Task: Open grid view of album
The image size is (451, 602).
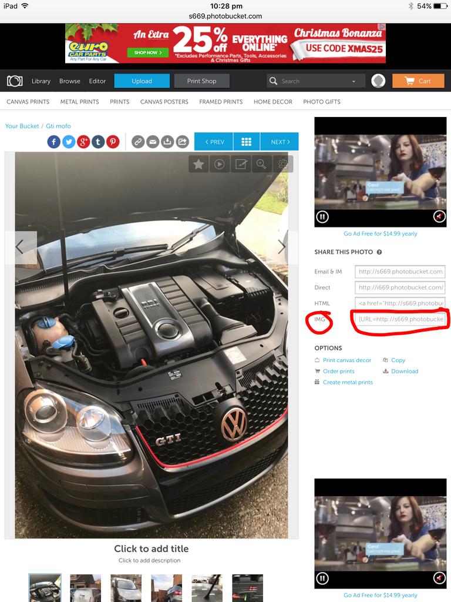Action: click(246, 142)
